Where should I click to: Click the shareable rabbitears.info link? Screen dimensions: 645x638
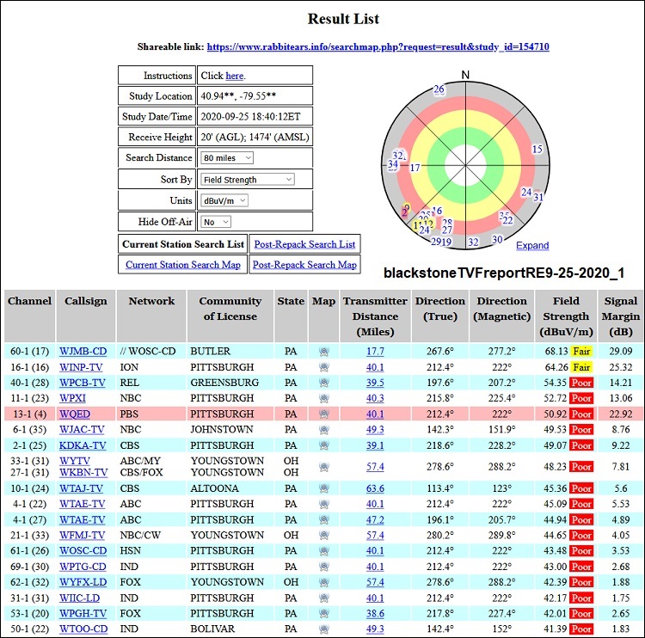click(x=378, y=46)
